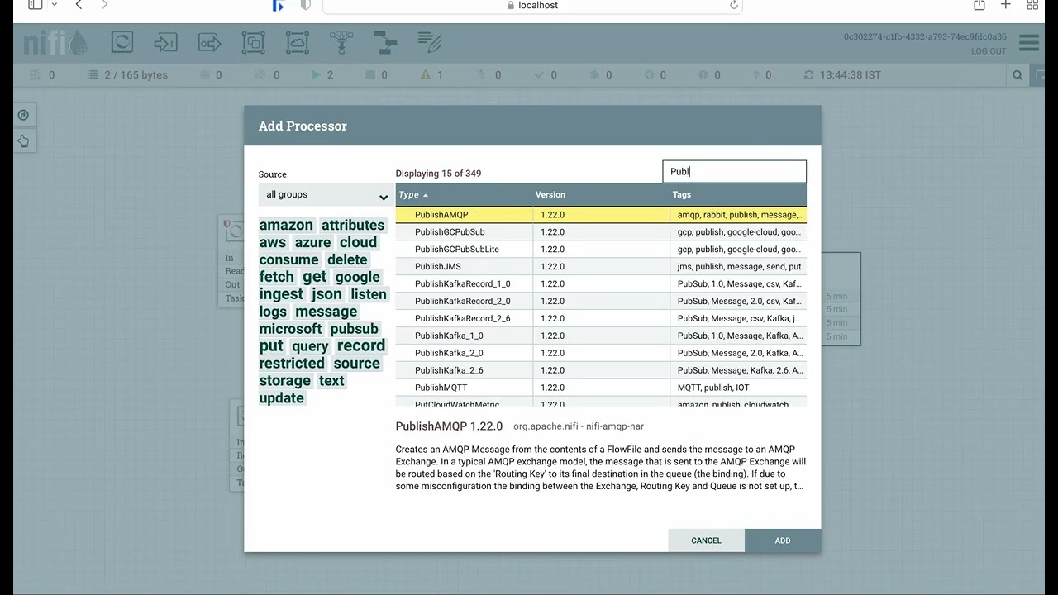Select the update tag

(x=282, y=398)
